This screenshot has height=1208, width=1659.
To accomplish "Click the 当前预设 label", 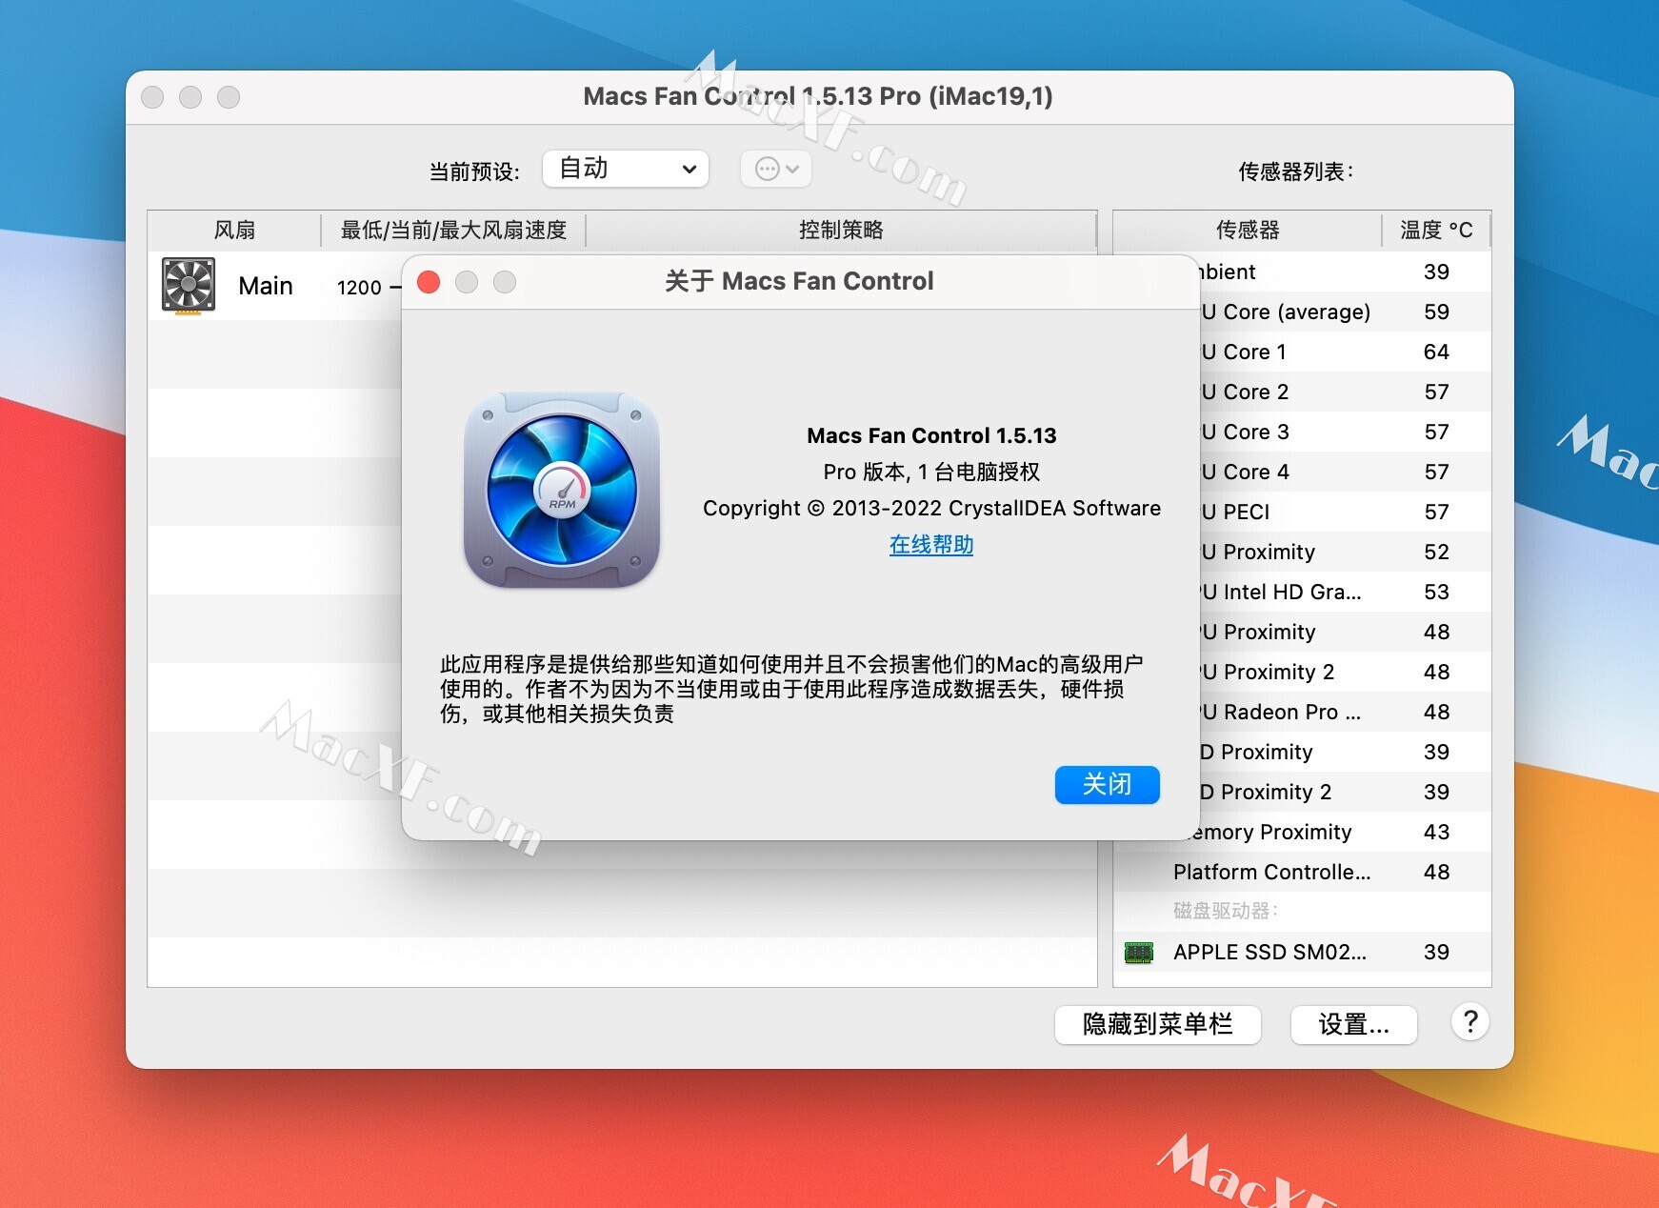I will [x=474, y=171].
